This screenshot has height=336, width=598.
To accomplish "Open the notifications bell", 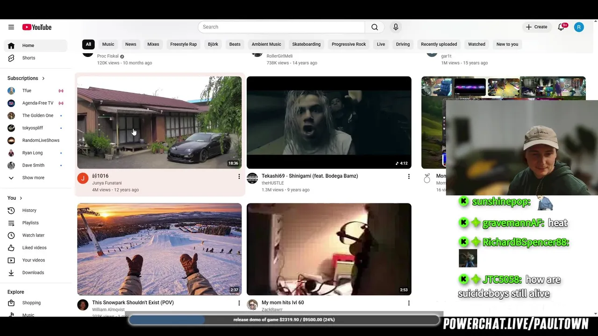I will click(562, 27).
